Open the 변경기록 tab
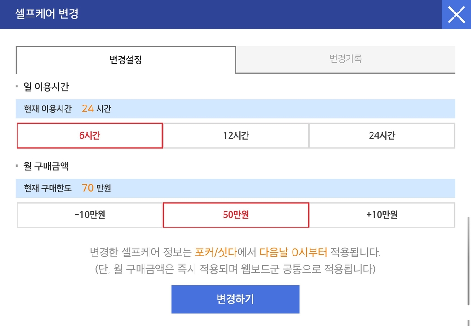The width and height of the screenshot is (471, 326). coord(345,59)
